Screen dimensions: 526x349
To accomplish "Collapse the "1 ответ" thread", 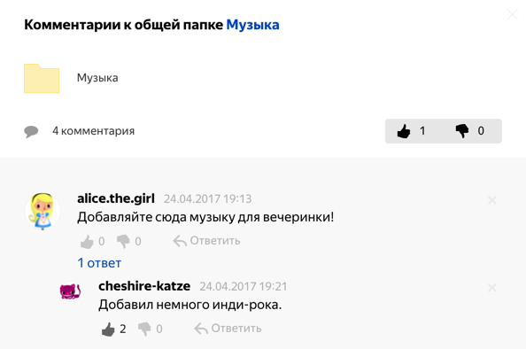I will [x=99, y=263].
